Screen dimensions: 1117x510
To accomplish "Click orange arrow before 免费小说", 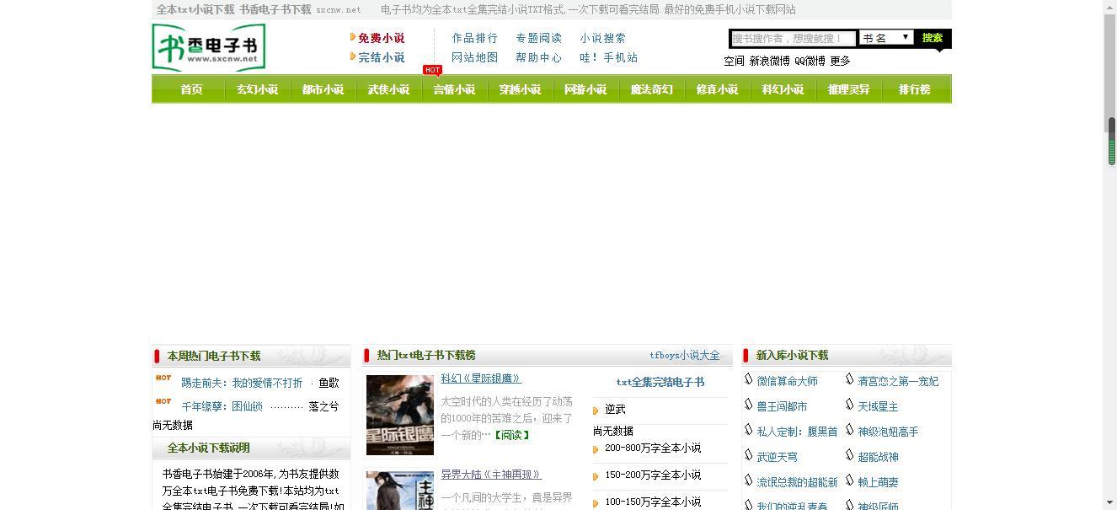I will (353, 37).
